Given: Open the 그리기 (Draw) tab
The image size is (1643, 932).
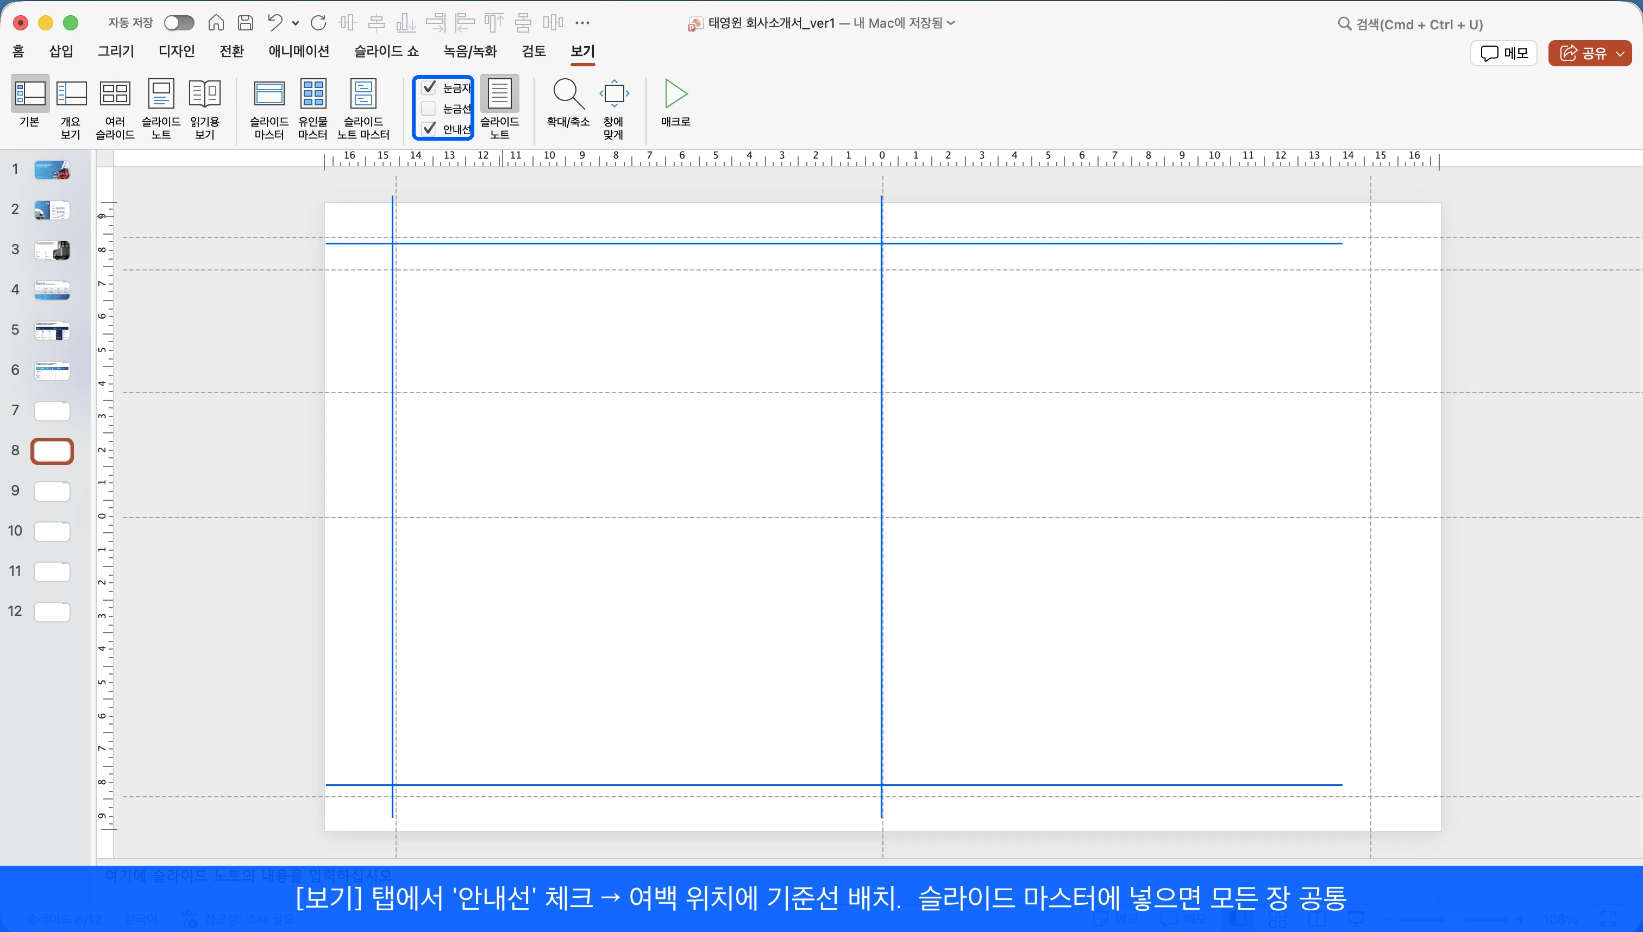Looking at the screenshot, I should [x=116, y=51].
